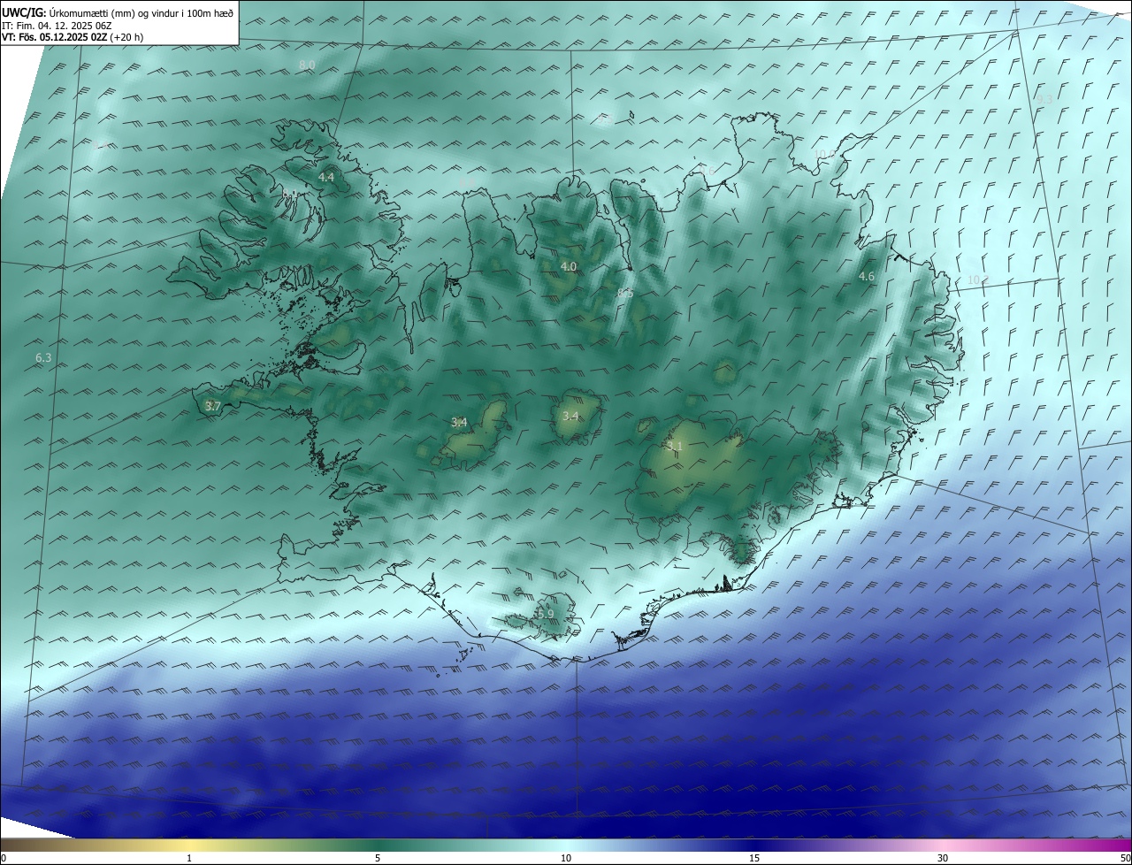Select the initial time line 'IT: Fim. 04. 12. 2025 06Z'
Screen dimensions: 1132x865
pyautogui.click(x=56, y=26)
